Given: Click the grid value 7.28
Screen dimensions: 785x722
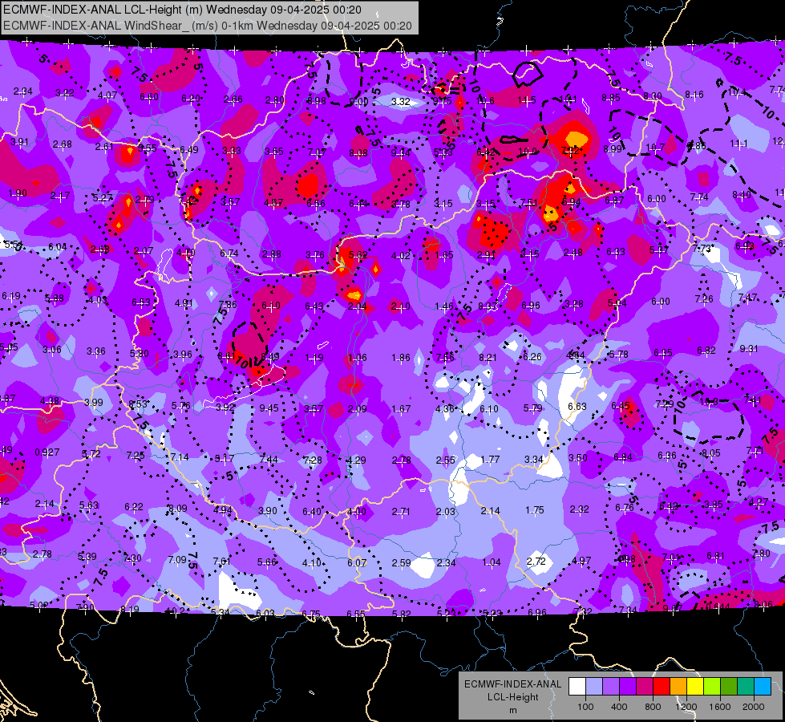Looking at the screenshot, I should (x=313, y=460).
